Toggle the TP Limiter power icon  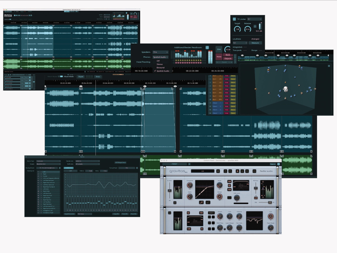point(234,19)
